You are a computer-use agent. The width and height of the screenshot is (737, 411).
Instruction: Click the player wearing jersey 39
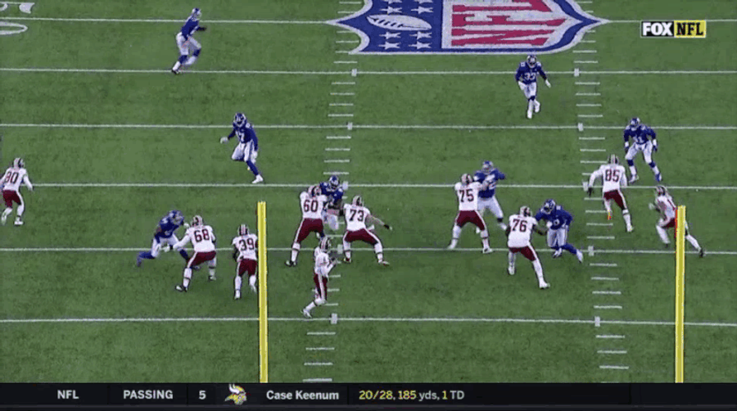[245, 260]
